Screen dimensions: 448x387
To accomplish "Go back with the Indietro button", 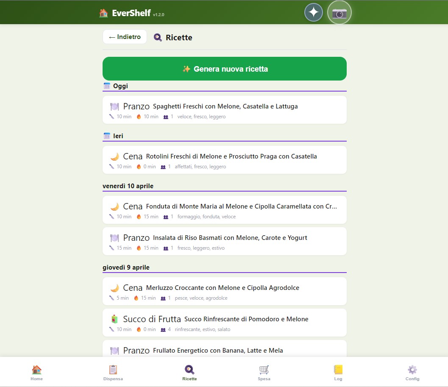I will [x=125, y=37].
